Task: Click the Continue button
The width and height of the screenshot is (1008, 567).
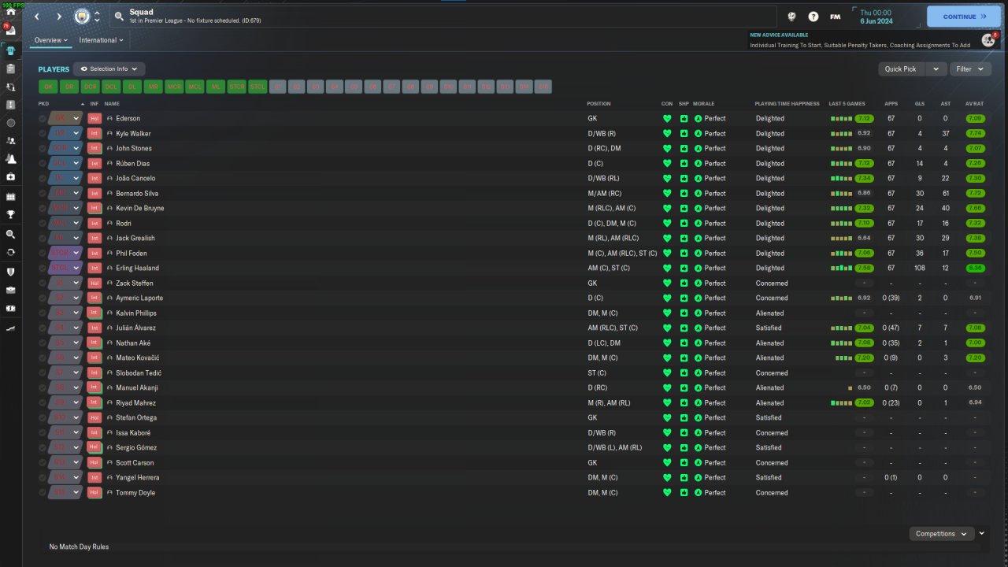Action: pos(965,17)
